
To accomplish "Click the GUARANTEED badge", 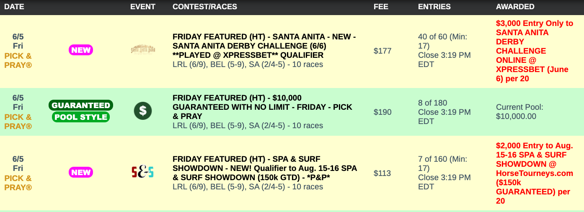I will click(x=81, y=105).
